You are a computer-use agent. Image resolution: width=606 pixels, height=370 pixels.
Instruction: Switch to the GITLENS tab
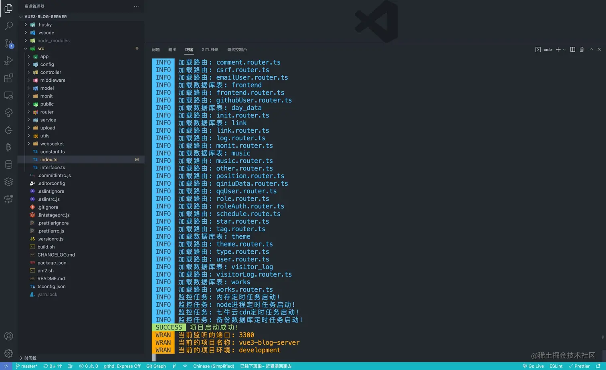210,50
